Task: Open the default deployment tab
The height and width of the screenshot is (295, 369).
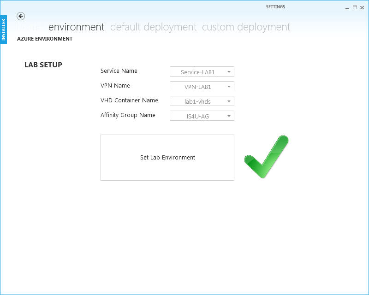Action: pyautogui.click(x=153, y=27)
